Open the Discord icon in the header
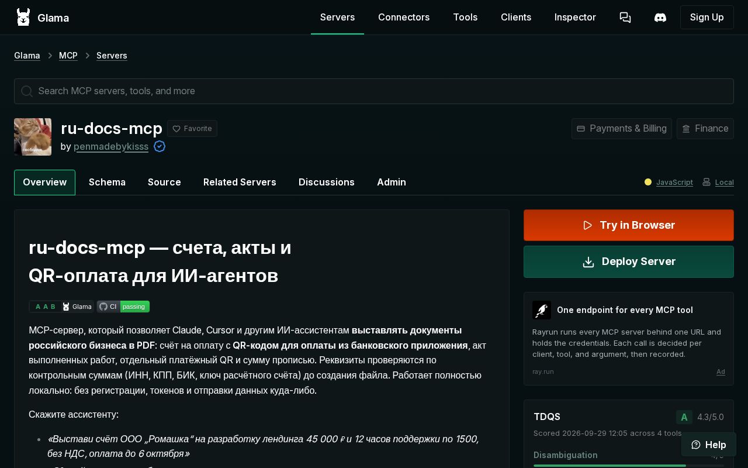The height and width of the screenshot is (468, 748). 660,18
